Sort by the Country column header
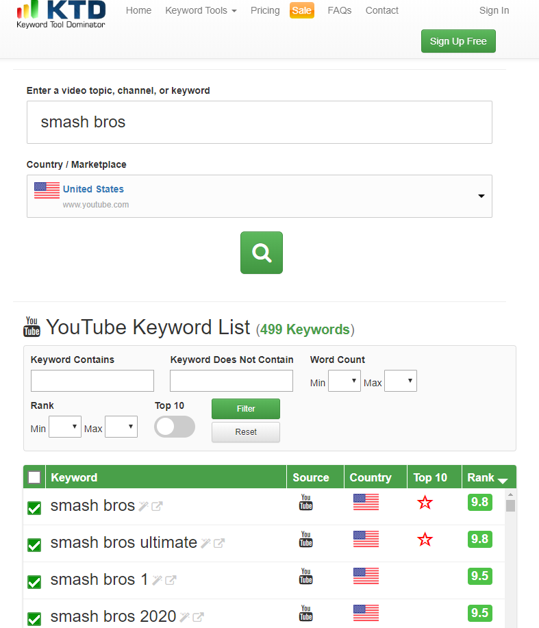Screen dimensions: 539x628 (x=375, y=477)
